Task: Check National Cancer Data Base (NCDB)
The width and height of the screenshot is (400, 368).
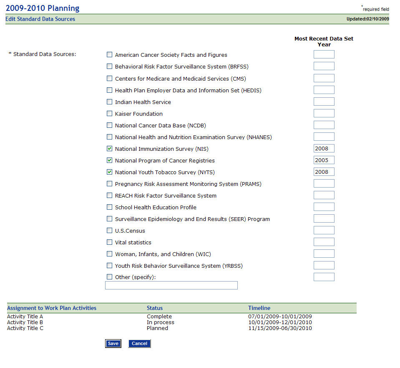Action: 109,125
